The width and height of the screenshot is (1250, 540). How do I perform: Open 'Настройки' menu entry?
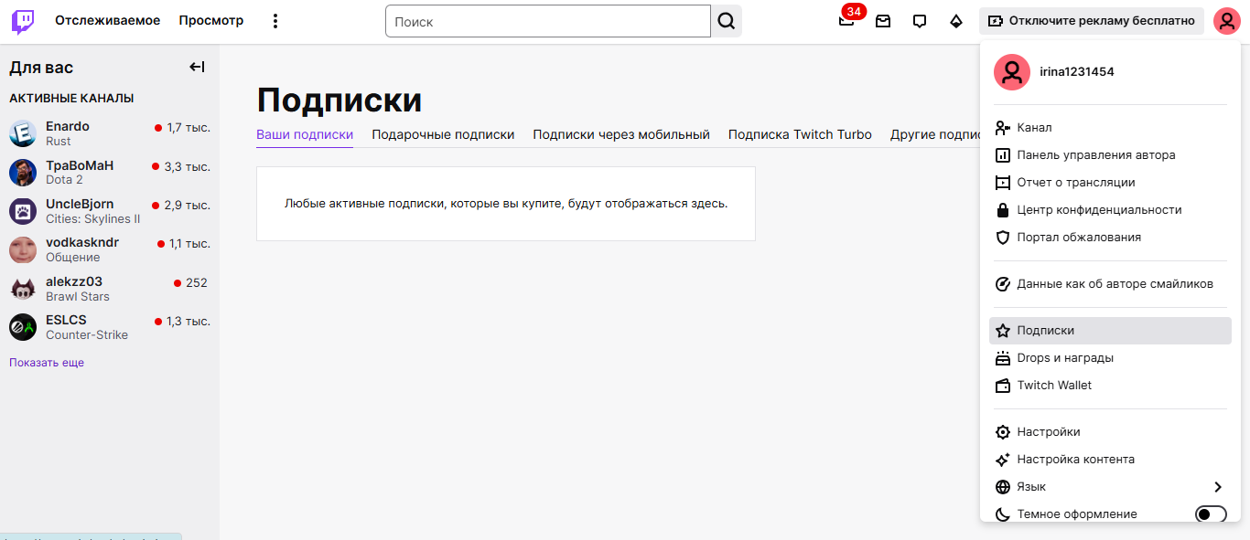(1049, 432)
